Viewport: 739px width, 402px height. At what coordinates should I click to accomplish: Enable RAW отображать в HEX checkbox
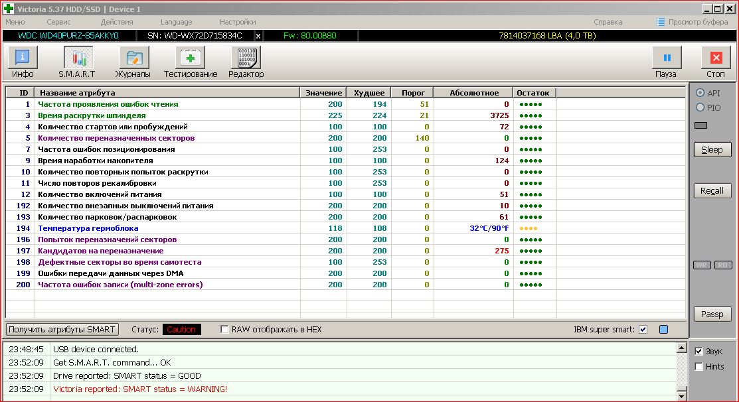tap(225, 330)
